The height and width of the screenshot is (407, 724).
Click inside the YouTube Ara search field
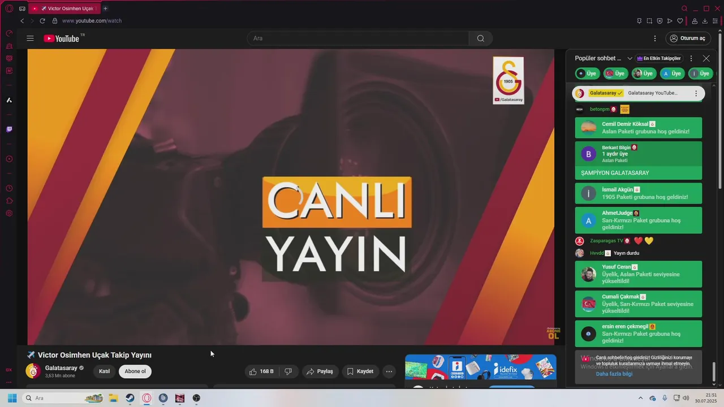(x=358, y=38)
